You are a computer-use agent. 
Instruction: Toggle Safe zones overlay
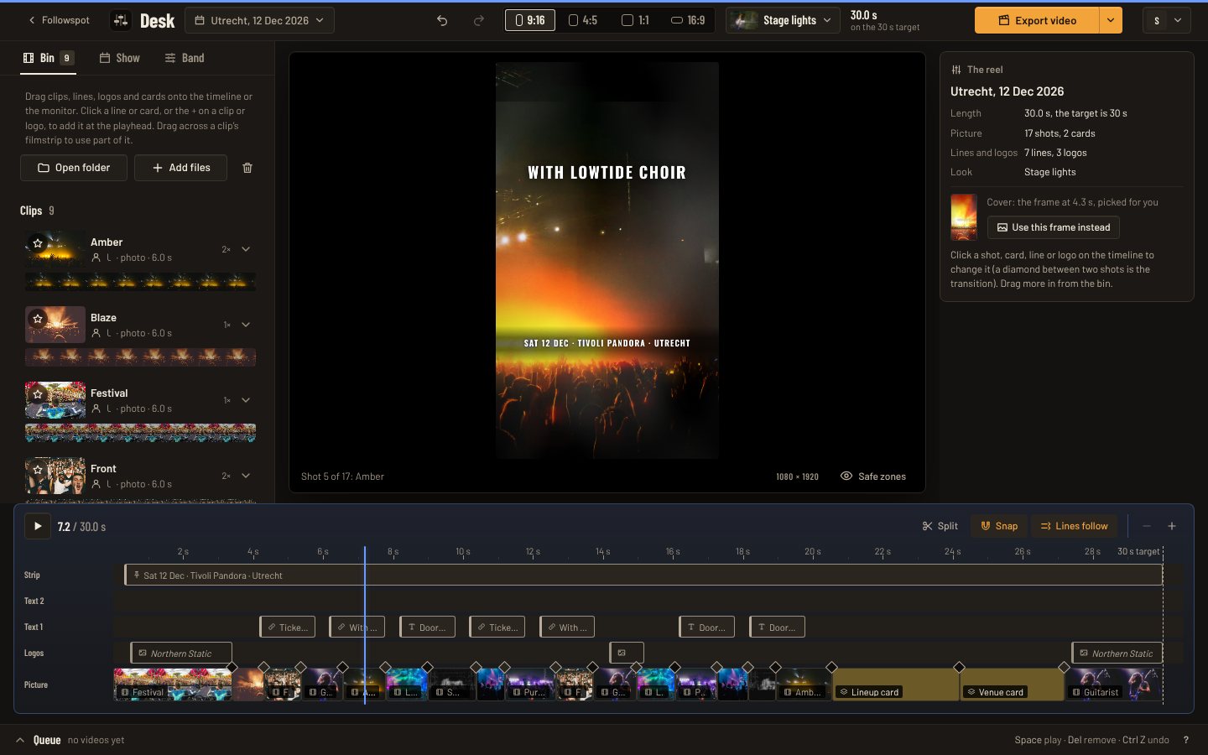tap(872, 476)
